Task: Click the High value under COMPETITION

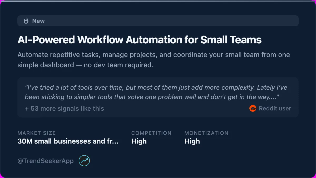Action: (139, 141)
